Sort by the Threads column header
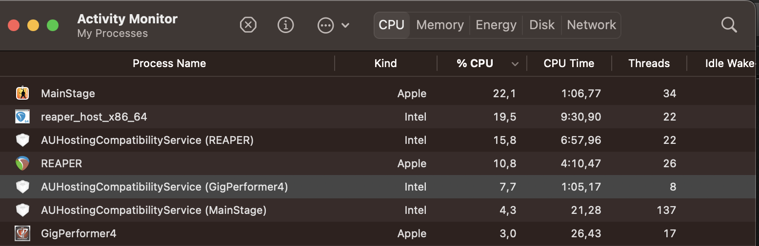The height and width of the screenshot is (246, 759). coord(649,63)
